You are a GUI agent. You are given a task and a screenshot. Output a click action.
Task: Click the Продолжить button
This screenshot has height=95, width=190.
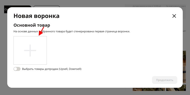[x=165, y=80]
